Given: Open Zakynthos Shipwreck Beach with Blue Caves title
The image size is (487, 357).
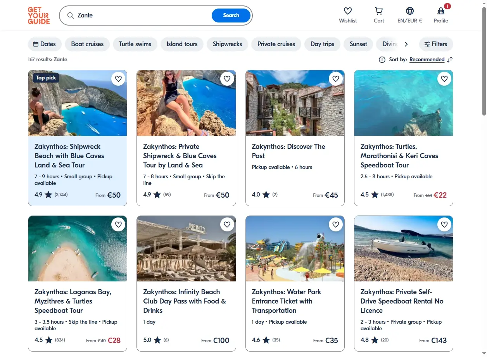Looking at the screenshot, I should tap(69, 156).
